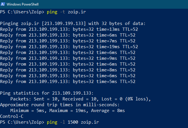
Task: Click the "-l" parameter in last command
Action: [x=62, y=122]
